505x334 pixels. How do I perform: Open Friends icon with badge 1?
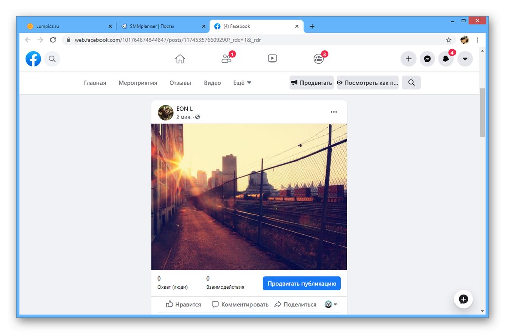pyautogui.click(x=227, y=59)
